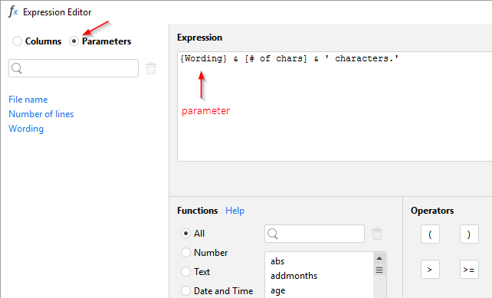The height and width of the screenshot is (298, 492).
Task: Insert the greater than or equal operator
Action: [x=469, y=269]
